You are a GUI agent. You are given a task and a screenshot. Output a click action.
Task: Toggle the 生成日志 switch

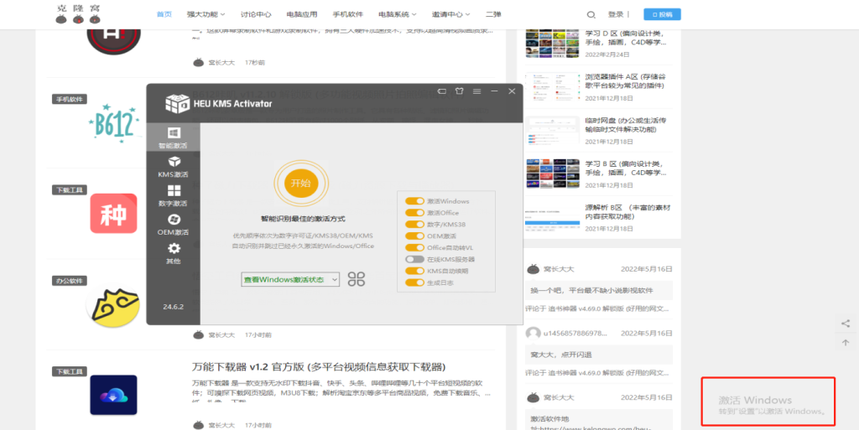click(x=414, y=282)
